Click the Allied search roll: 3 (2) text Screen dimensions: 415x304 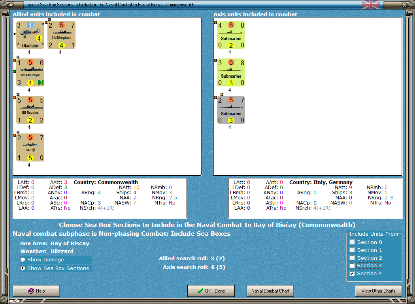click(192, 258)
